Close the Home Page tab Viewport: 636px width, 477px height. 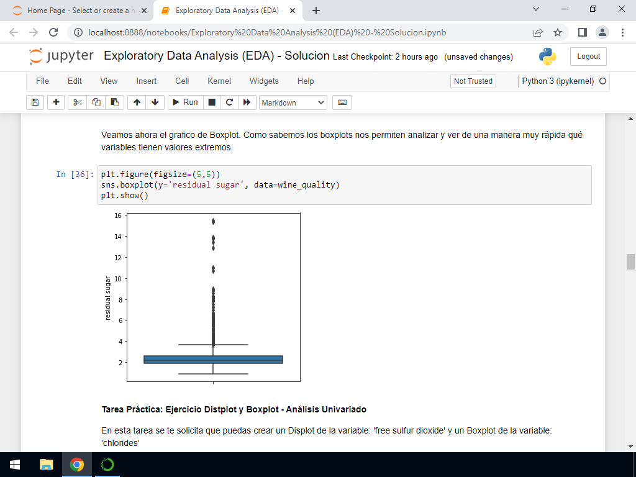tap(144, 11)
